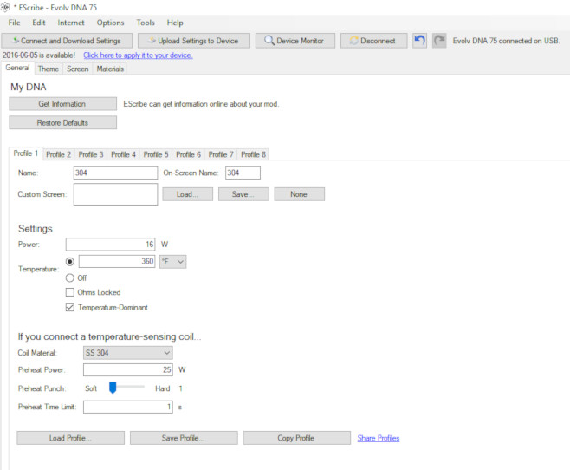Screen dimensions: 570x470
Task: Click Upload Settings to Device toolbar button
Action: click(194, 41)
